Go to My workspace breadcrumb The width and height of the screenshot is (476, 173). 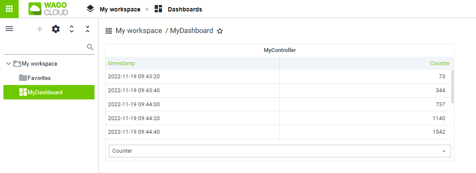tap(120, 9)
